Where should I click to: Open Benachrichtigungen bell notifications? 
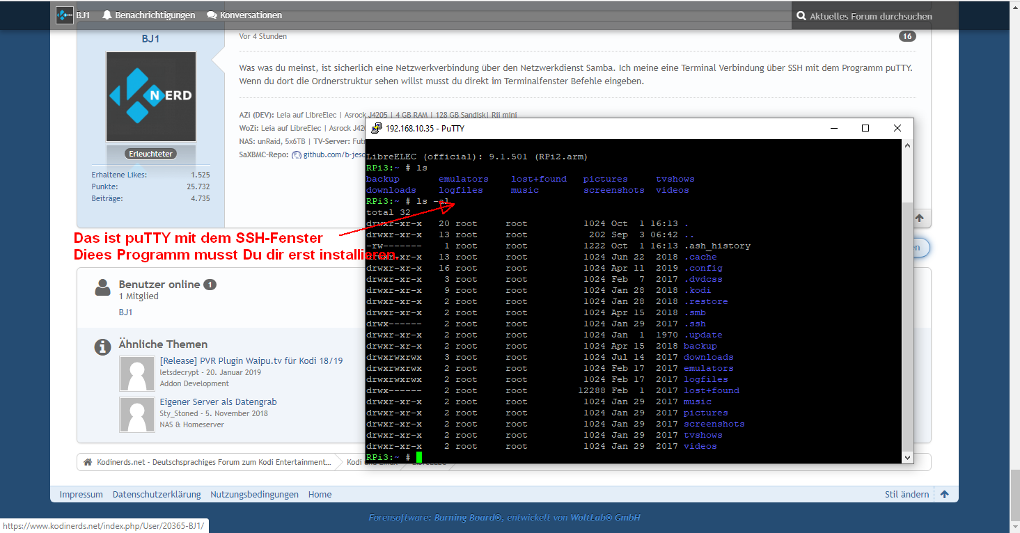click(x=148, y=15)
